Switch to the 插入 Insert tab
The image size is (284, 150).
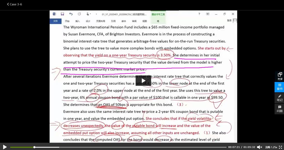pyautogui.click(x=77, y=21)
